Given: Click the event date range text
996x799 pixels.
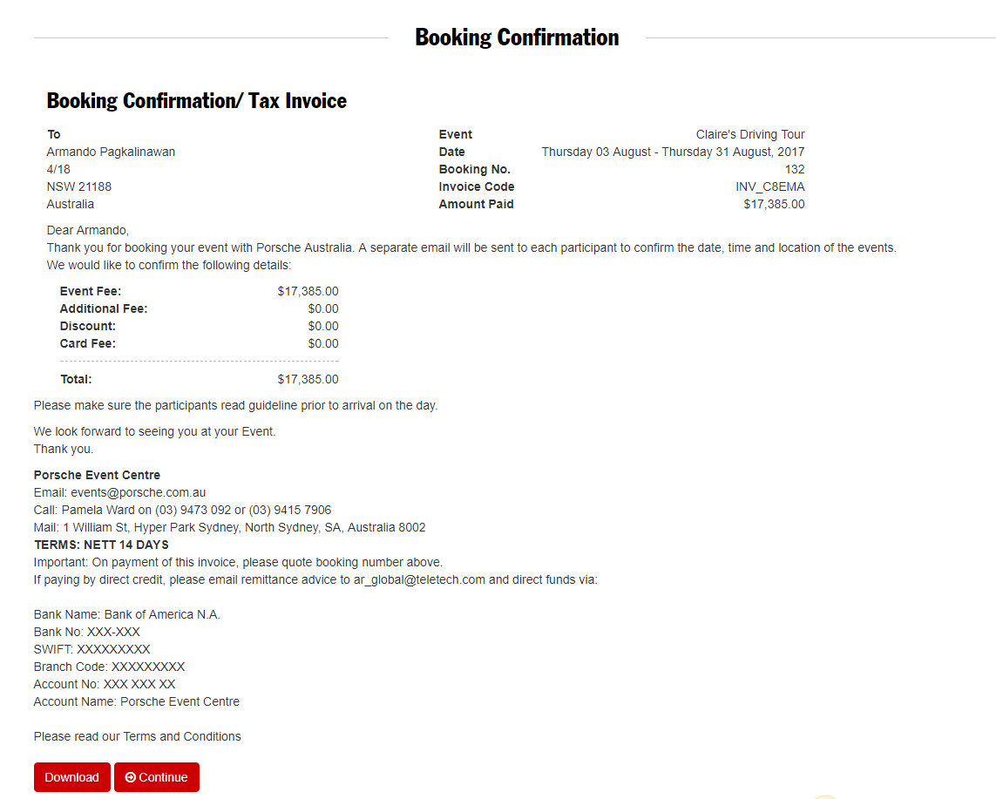Looking at the screenshot, I should pyautogui.click(x=673, y=152).
